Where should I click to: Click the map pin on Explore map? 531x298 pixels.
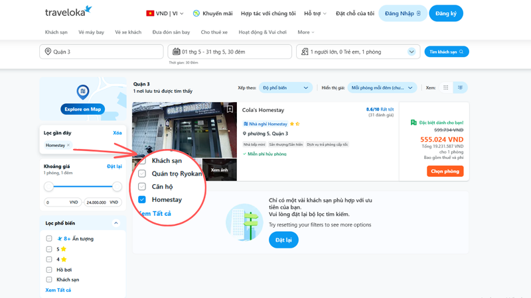pyautogui.click(x=82, y=92)
